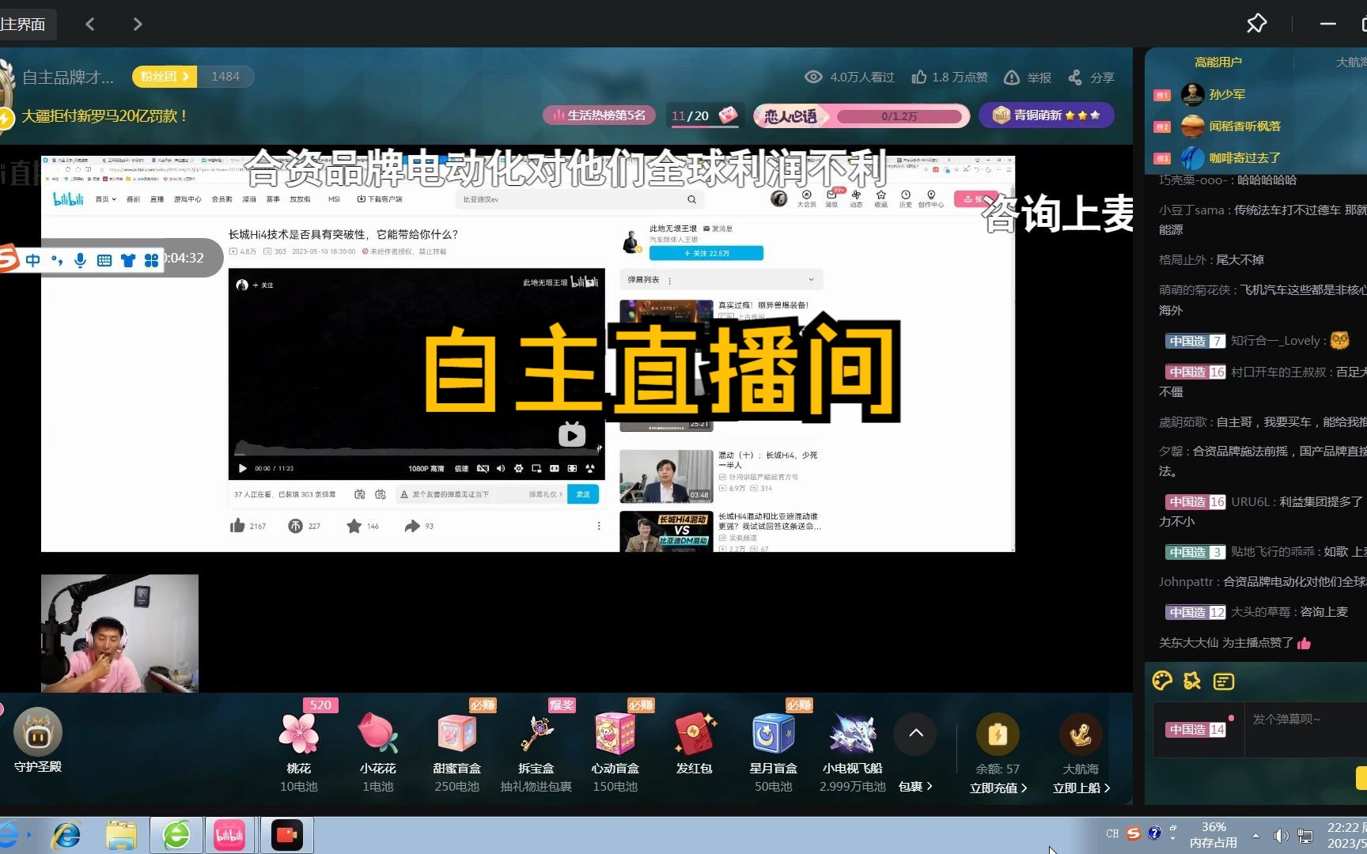This screenshot has height=854, width=1367.
Task: Open Internet Explorer from the taskbar
Action: (66, 835)
